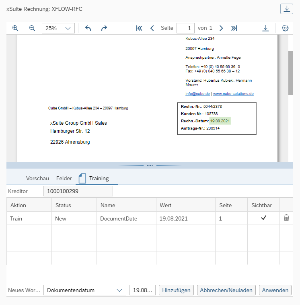The height and width of the screenshot is (305, 300).
Task: Click the Anwenden button
Action: [275, 290]
